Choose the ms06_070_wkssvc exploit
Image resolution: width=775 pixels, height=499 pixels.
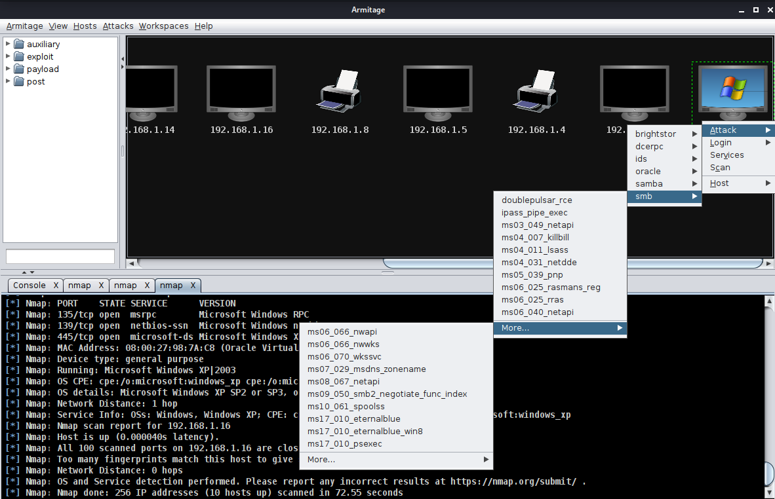point(397,356)
